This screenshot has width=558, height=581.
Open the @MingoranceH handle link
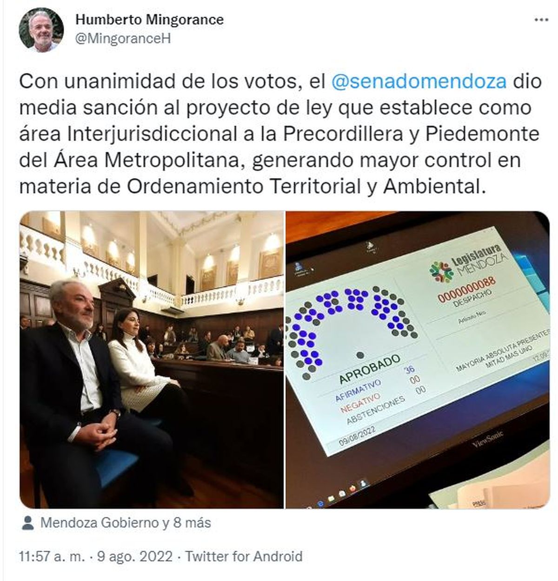click(x=123, y=39)
